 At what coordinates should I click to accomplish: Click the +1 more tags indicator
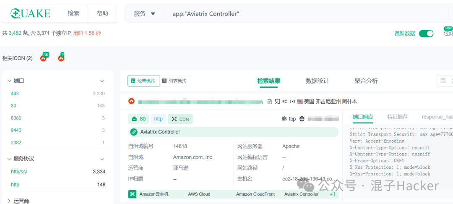(333, 194)
